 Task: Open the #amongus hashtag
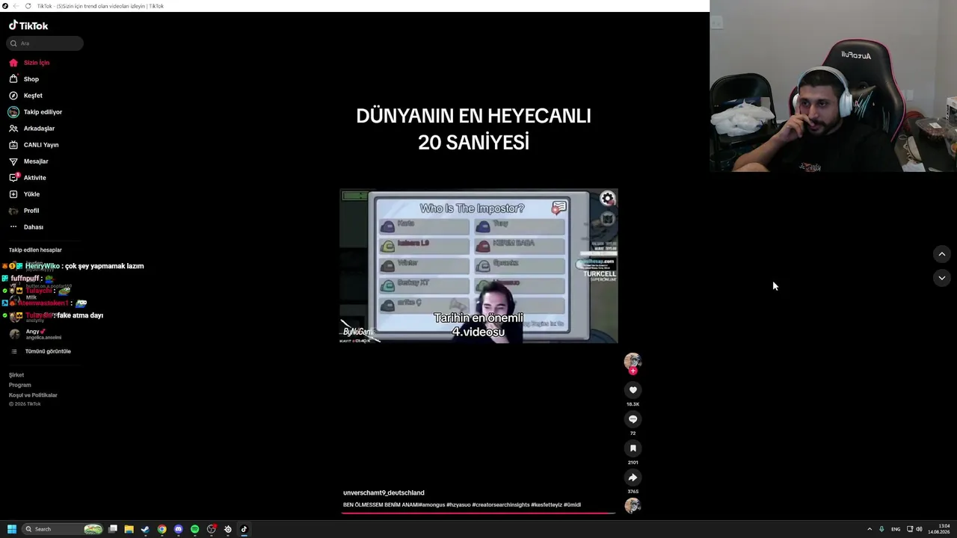coord(431,505)
